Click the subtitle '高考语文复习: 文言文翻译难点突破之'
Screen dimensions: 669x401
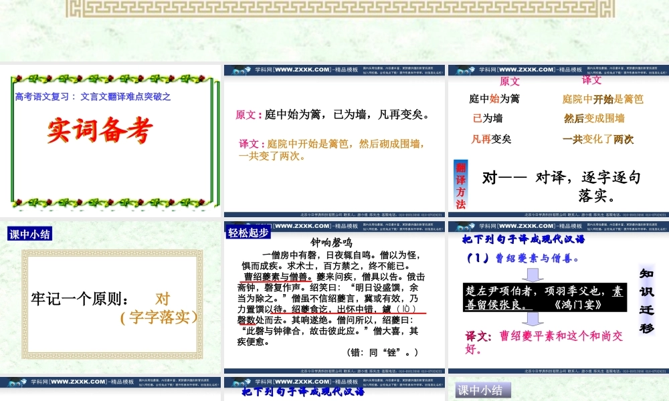(92, 97)
